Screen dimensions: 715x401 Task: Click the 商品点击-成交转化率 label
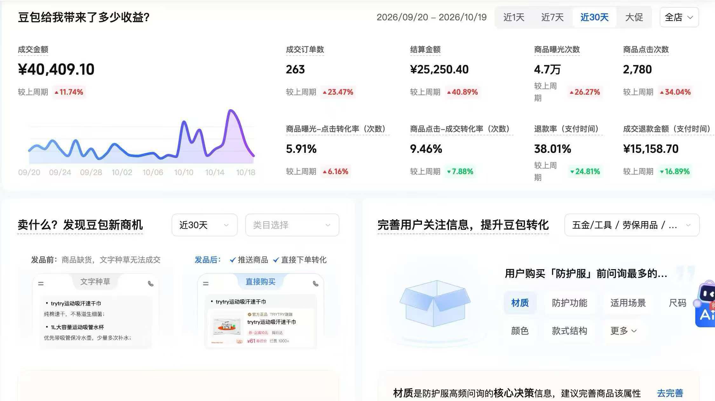click(x=461, y=129)
